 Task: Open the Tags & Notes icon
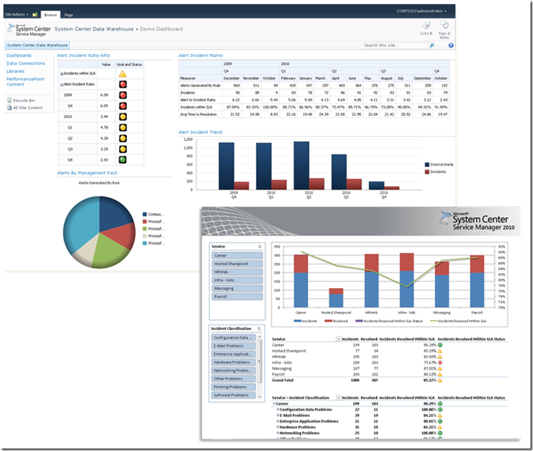pos(444,25)
